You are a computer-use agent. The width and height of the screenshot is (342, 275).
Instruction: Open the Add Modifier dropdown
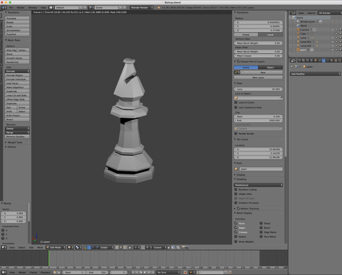coord(315,74)
